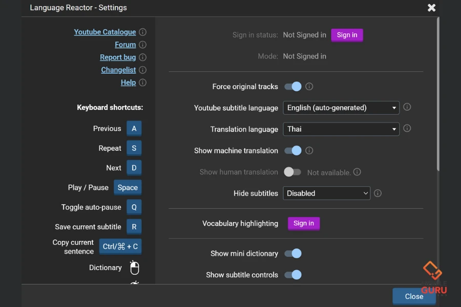Show info for human translation Not available
461x307 pixels.
[357, 172]
